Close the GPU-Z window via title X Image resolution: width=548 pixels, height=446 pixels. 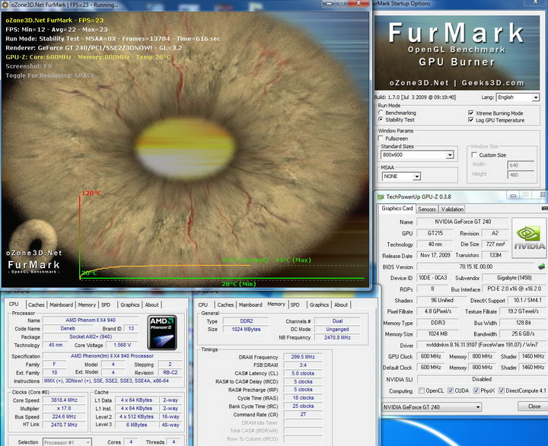(542, 195)
